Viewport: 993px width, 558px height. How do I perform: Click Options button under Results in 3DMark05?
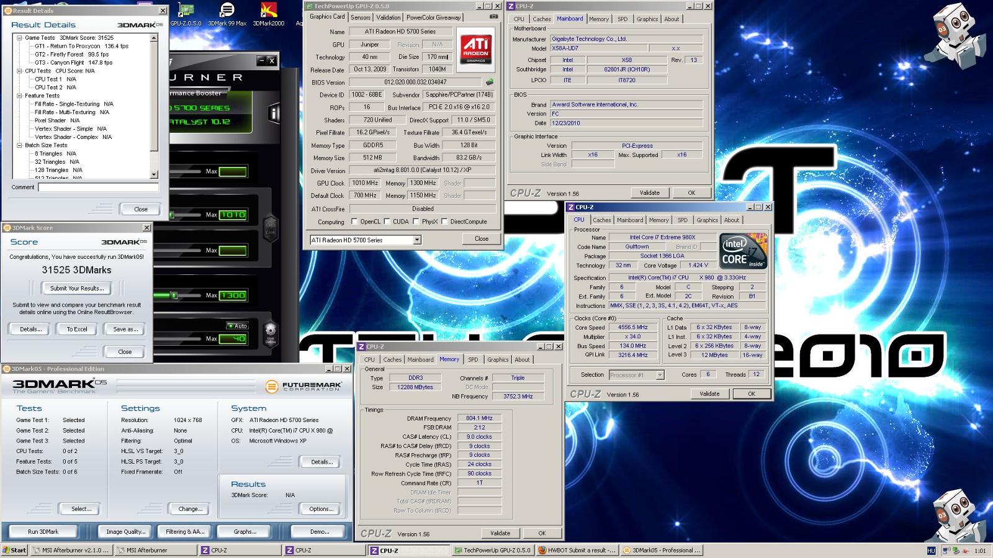321,509
